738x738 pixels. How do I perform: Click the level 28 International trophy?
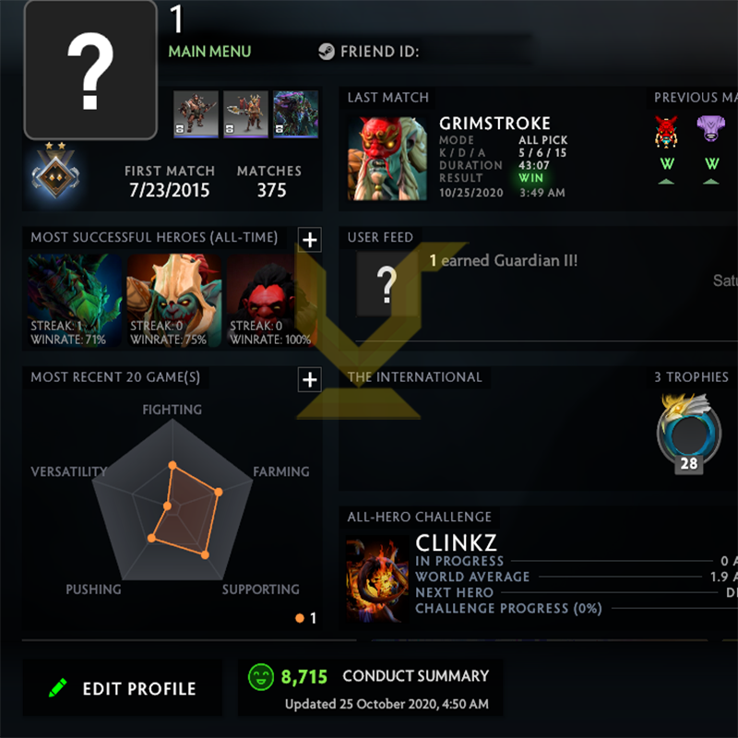tap(688, 434)
